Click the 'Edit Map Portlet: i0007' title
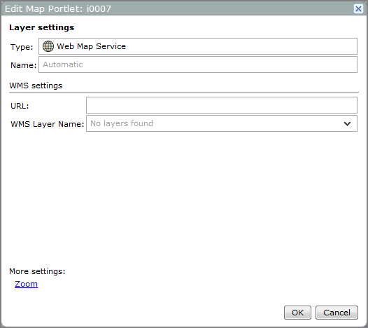 [x=58, y=9]
